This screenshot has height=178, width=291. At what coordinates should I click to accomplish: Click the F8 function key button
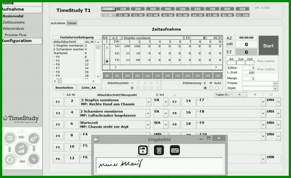(175, 113)
